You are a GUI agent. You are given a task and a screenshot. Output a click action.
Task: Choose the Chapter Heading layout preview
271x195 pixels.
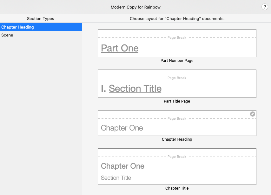tap(177, 123)
